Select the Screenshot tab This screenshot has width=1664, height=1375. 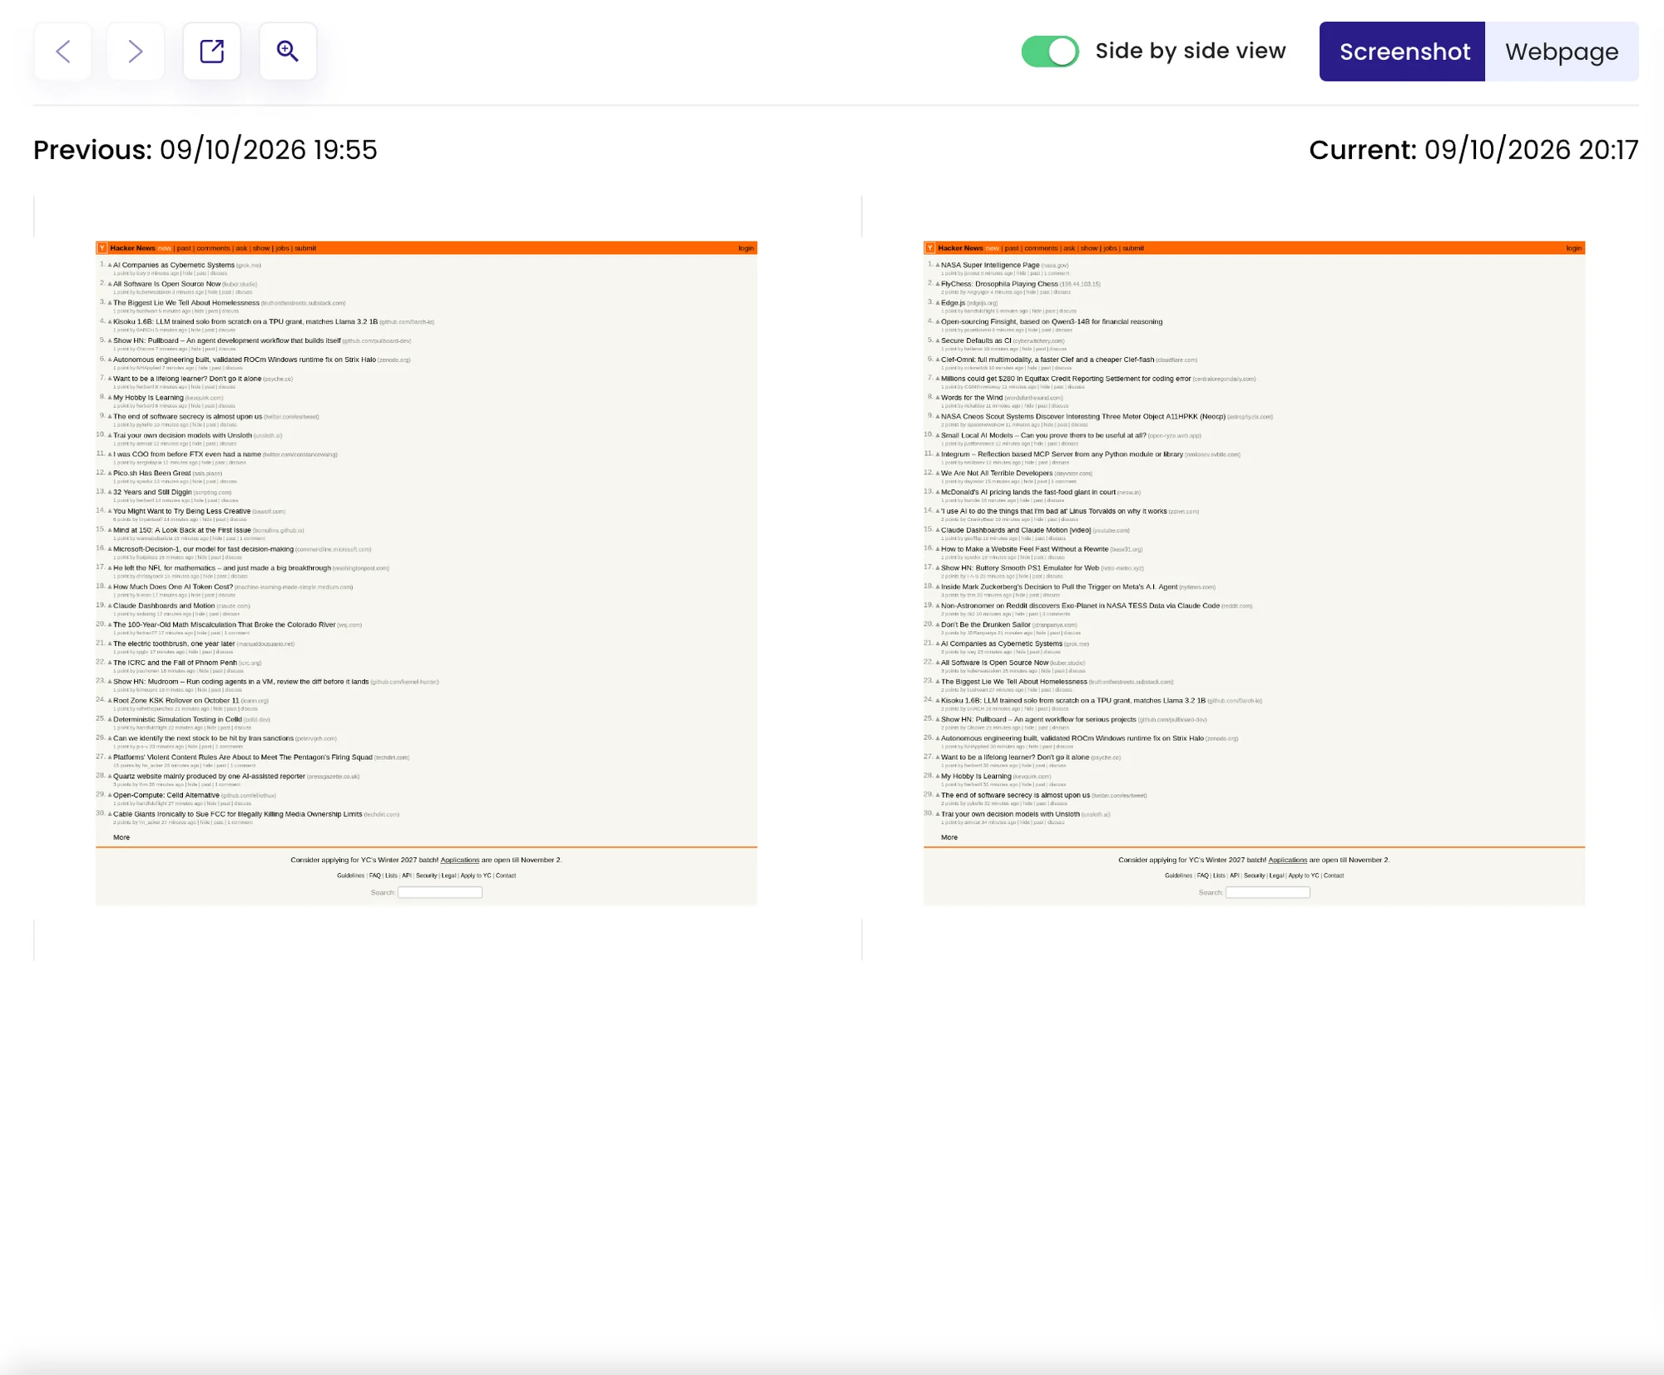click(1403, 52)
